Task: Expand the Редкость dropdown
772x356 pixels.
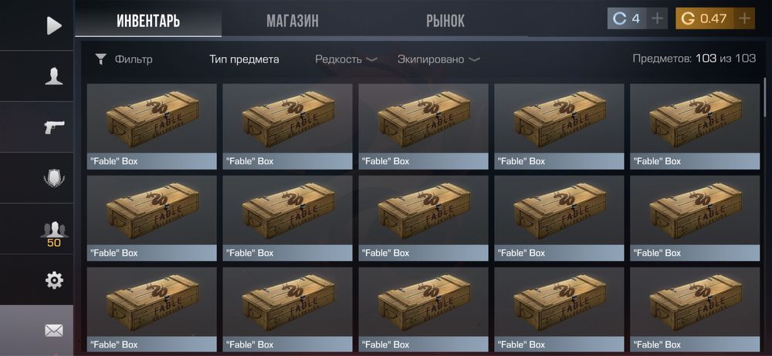Action: pyautogui.click(x=347, y=59)
